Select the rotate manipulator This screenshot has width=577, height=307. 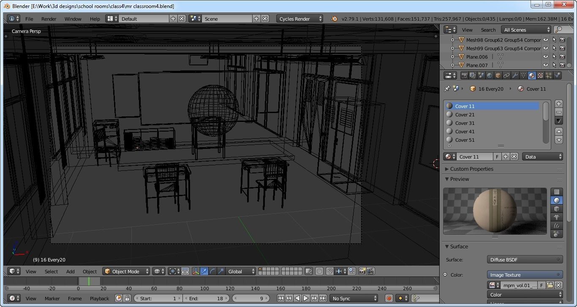pos(212,271)
